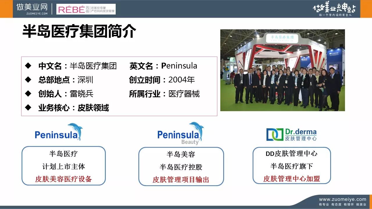Click the RÉBÉ brand logo
372x209 pixels.
86,9
